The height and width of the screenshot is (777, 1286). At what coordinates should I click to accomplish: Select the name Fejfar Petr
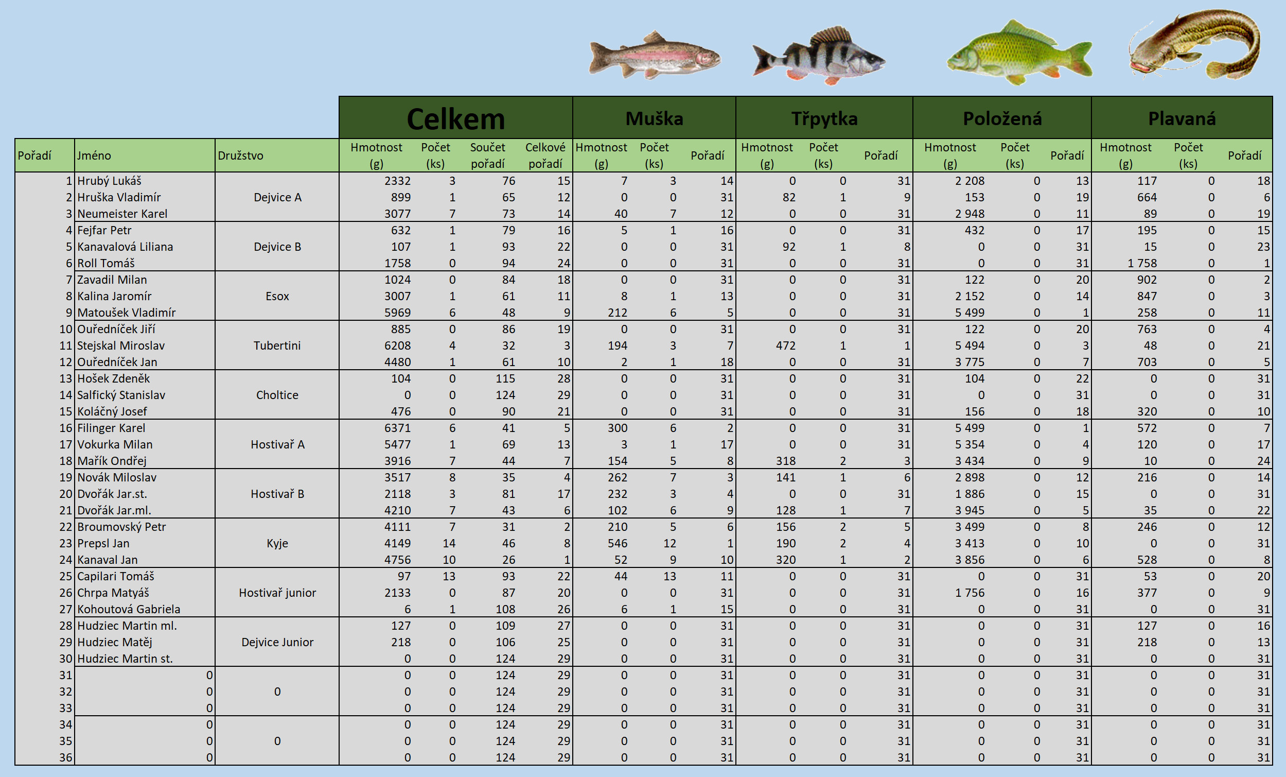pyautogui.click(x=104, y=230)
